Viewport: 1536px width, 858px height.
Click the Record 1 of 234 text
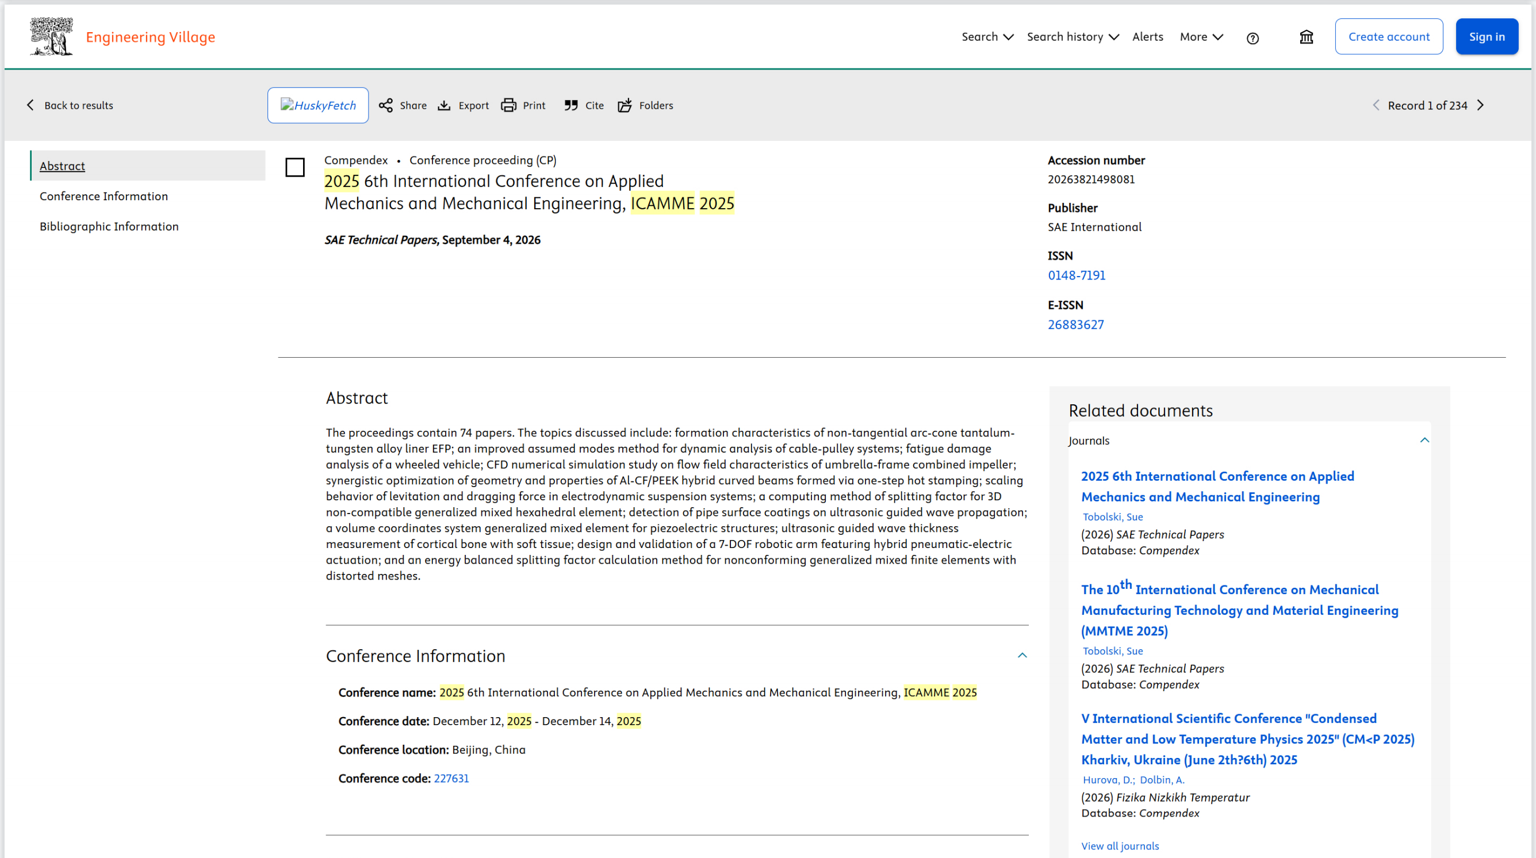[1427, 106]
